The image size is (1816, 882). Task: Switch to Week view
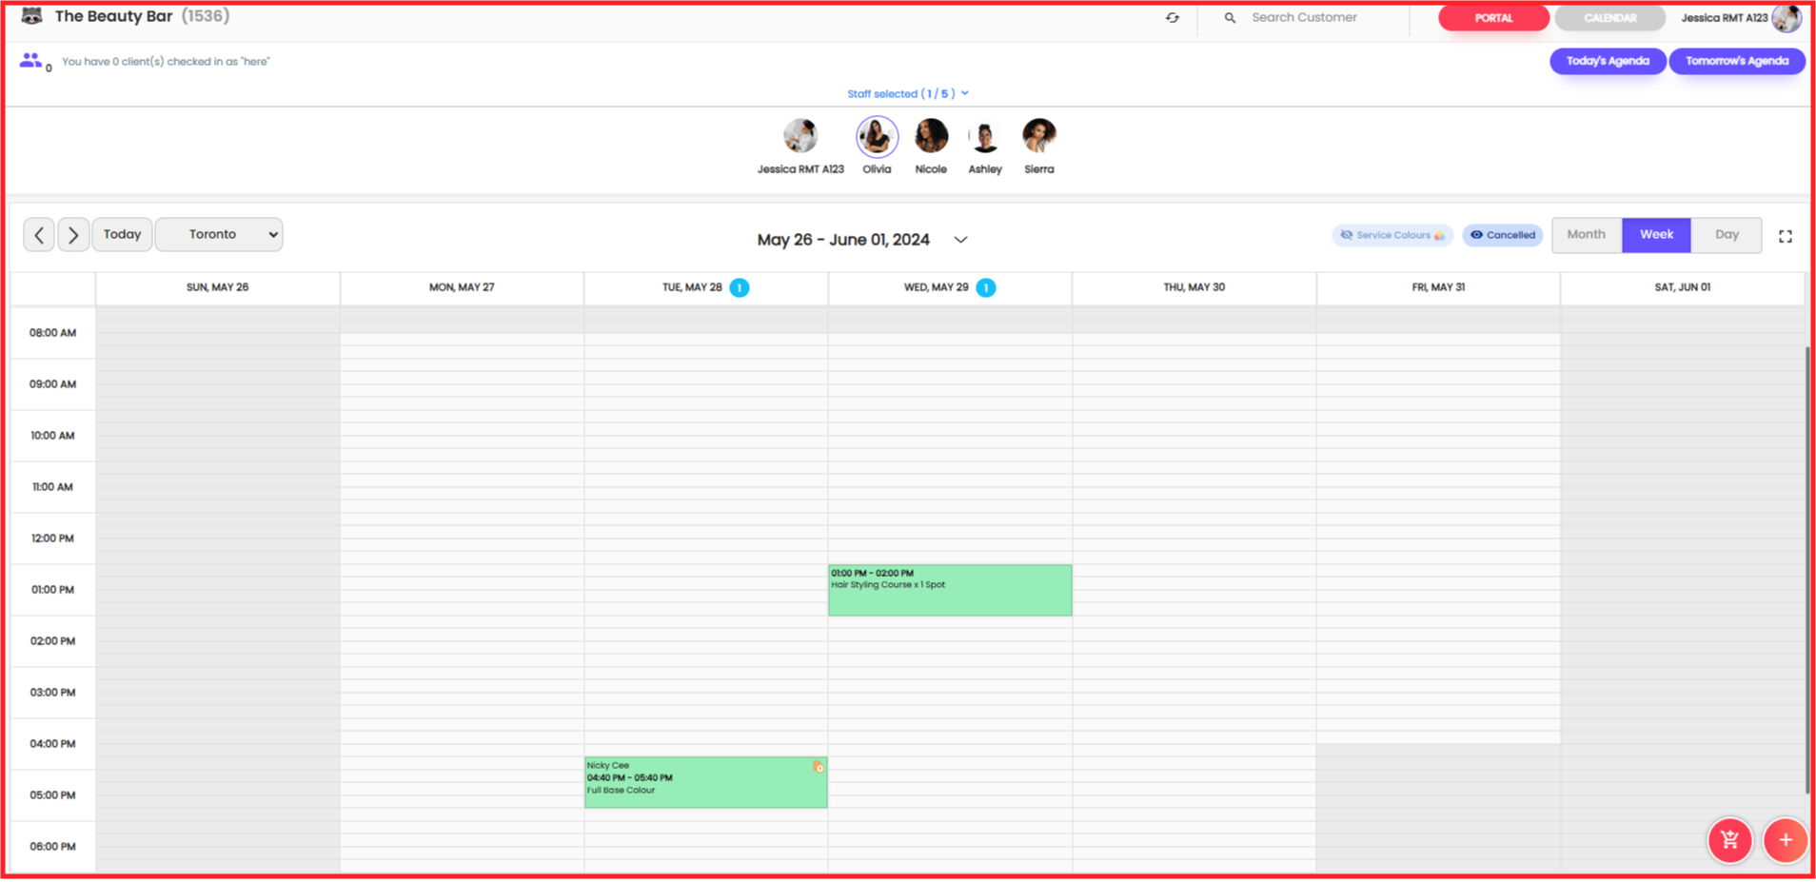(x=1656, y=235)
